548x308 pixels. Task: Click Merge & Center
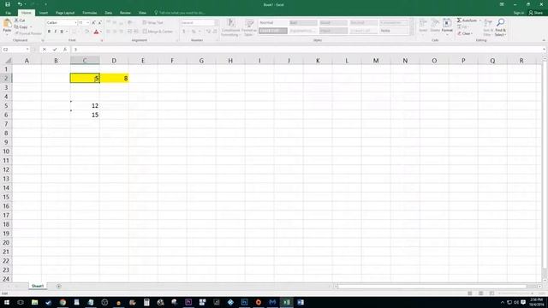158,32
